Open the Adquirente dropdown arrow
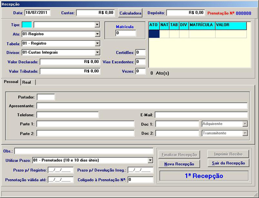The height and width of the screenshot is (198, 259). pyautogui.click(x=245, y=124)
